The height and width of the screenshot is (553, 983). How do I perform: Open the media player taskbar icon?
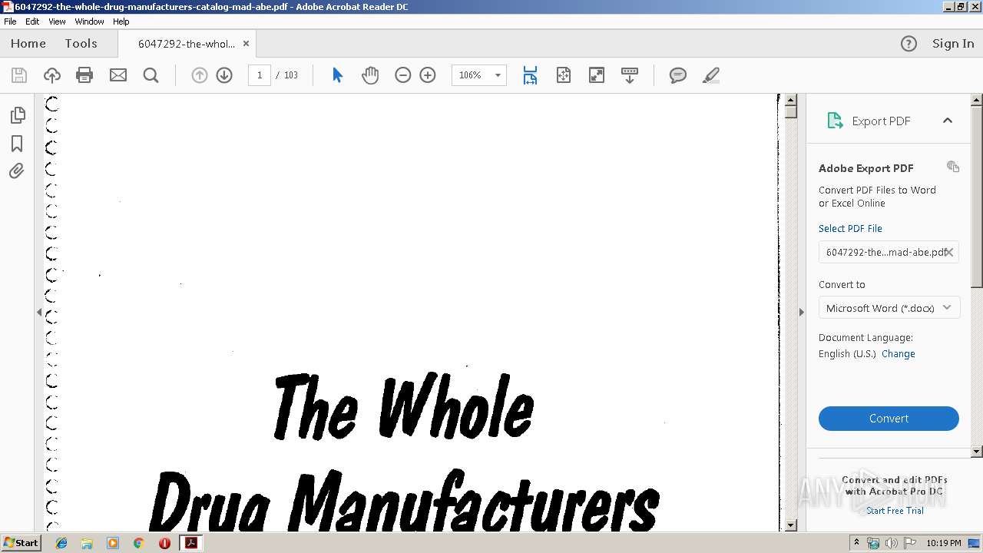coord(113,543)
